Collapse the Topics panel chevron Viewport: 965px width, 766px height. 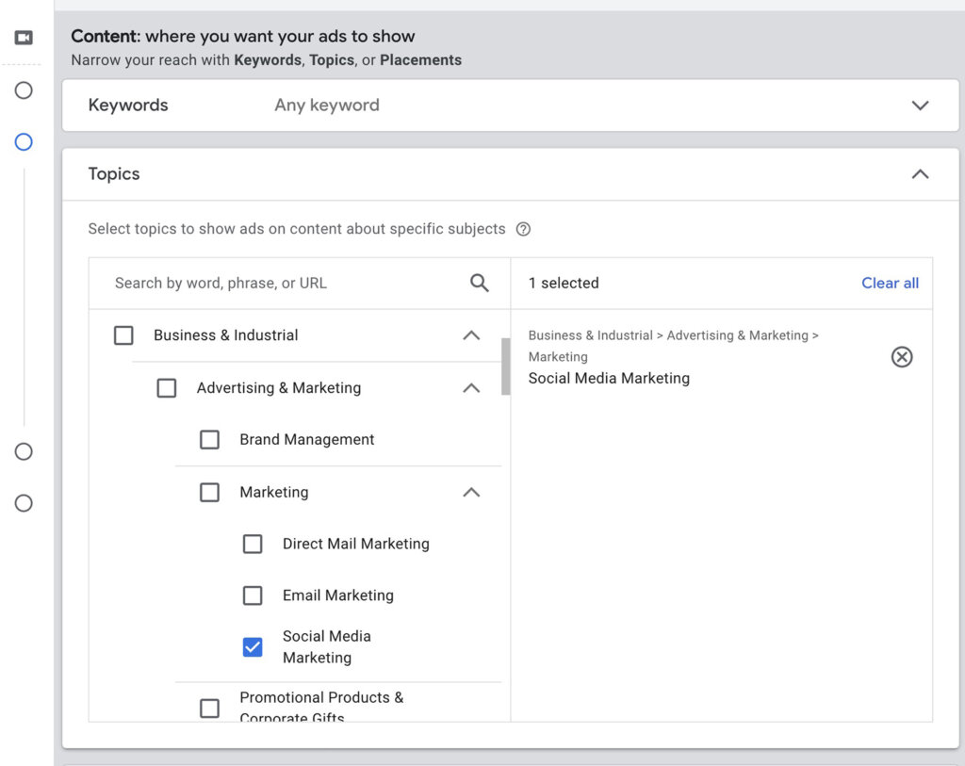coord(921,173)
